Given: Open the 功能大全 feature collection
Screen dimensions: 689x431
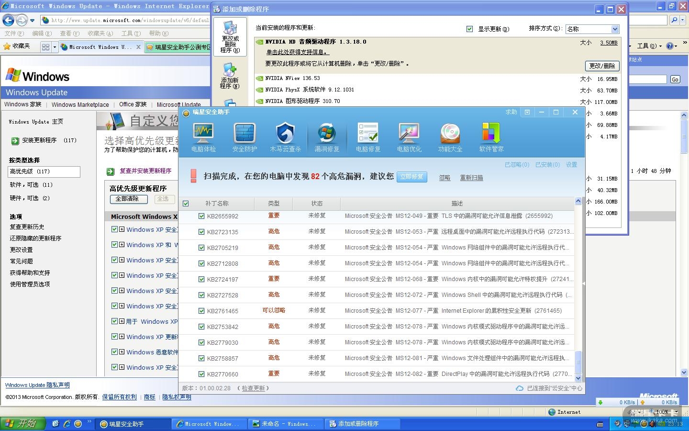Looking at the screenshot, I should coord(450,137).
